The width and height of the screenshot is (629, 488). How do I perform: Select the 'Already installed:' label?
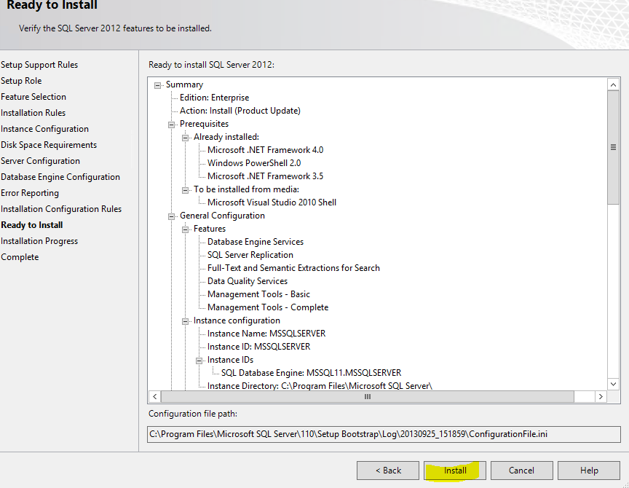click(x=226, y=137)
